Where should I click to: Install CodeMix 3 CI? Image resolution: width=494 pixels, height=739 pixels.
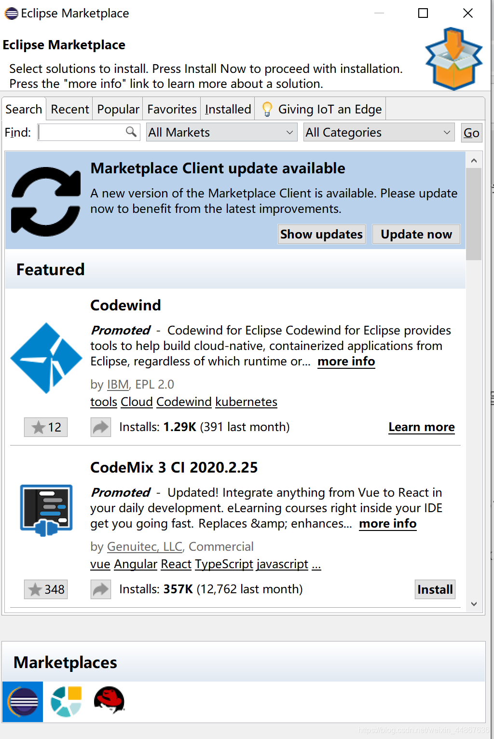[x=435, y=589]
